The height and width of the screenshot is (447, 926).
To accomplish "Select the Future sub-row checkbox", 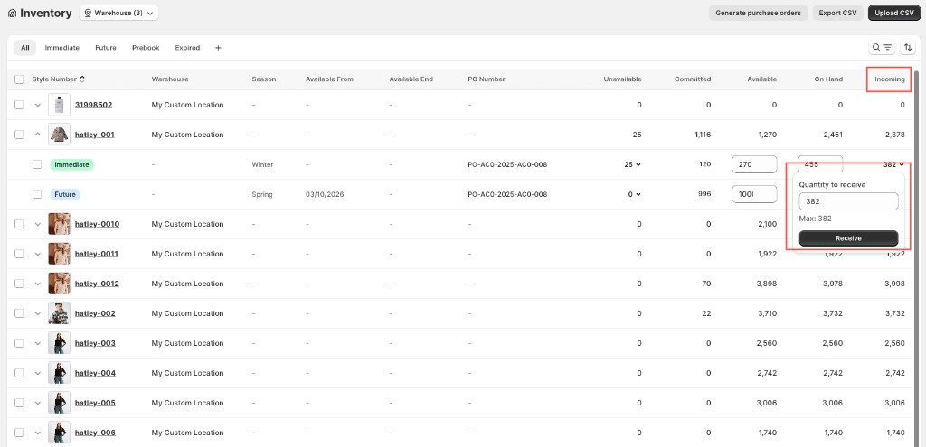I will (37, 194).
